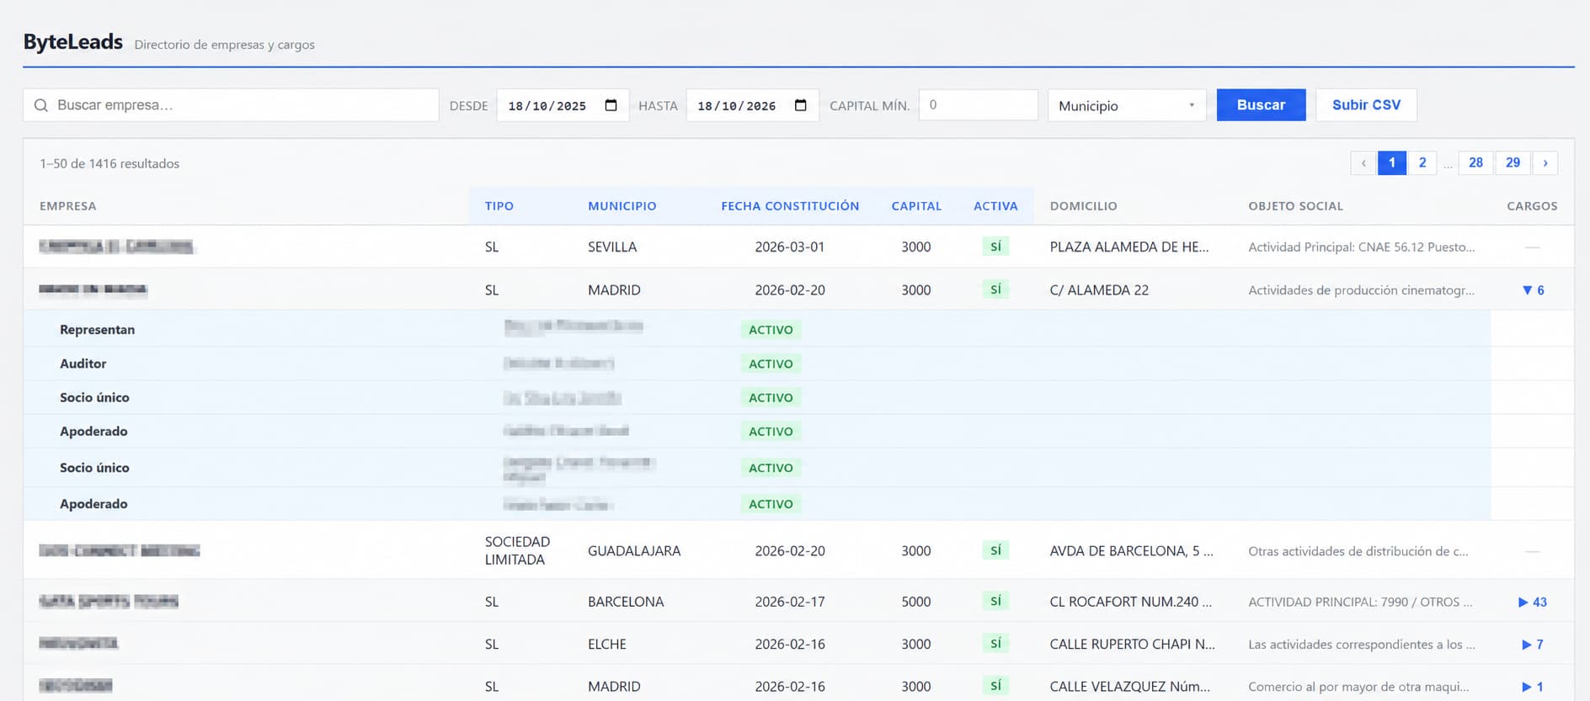Screen dimensions: 1590x701
Task: Jump to results page 29
Action: [x=1513, y=162]
